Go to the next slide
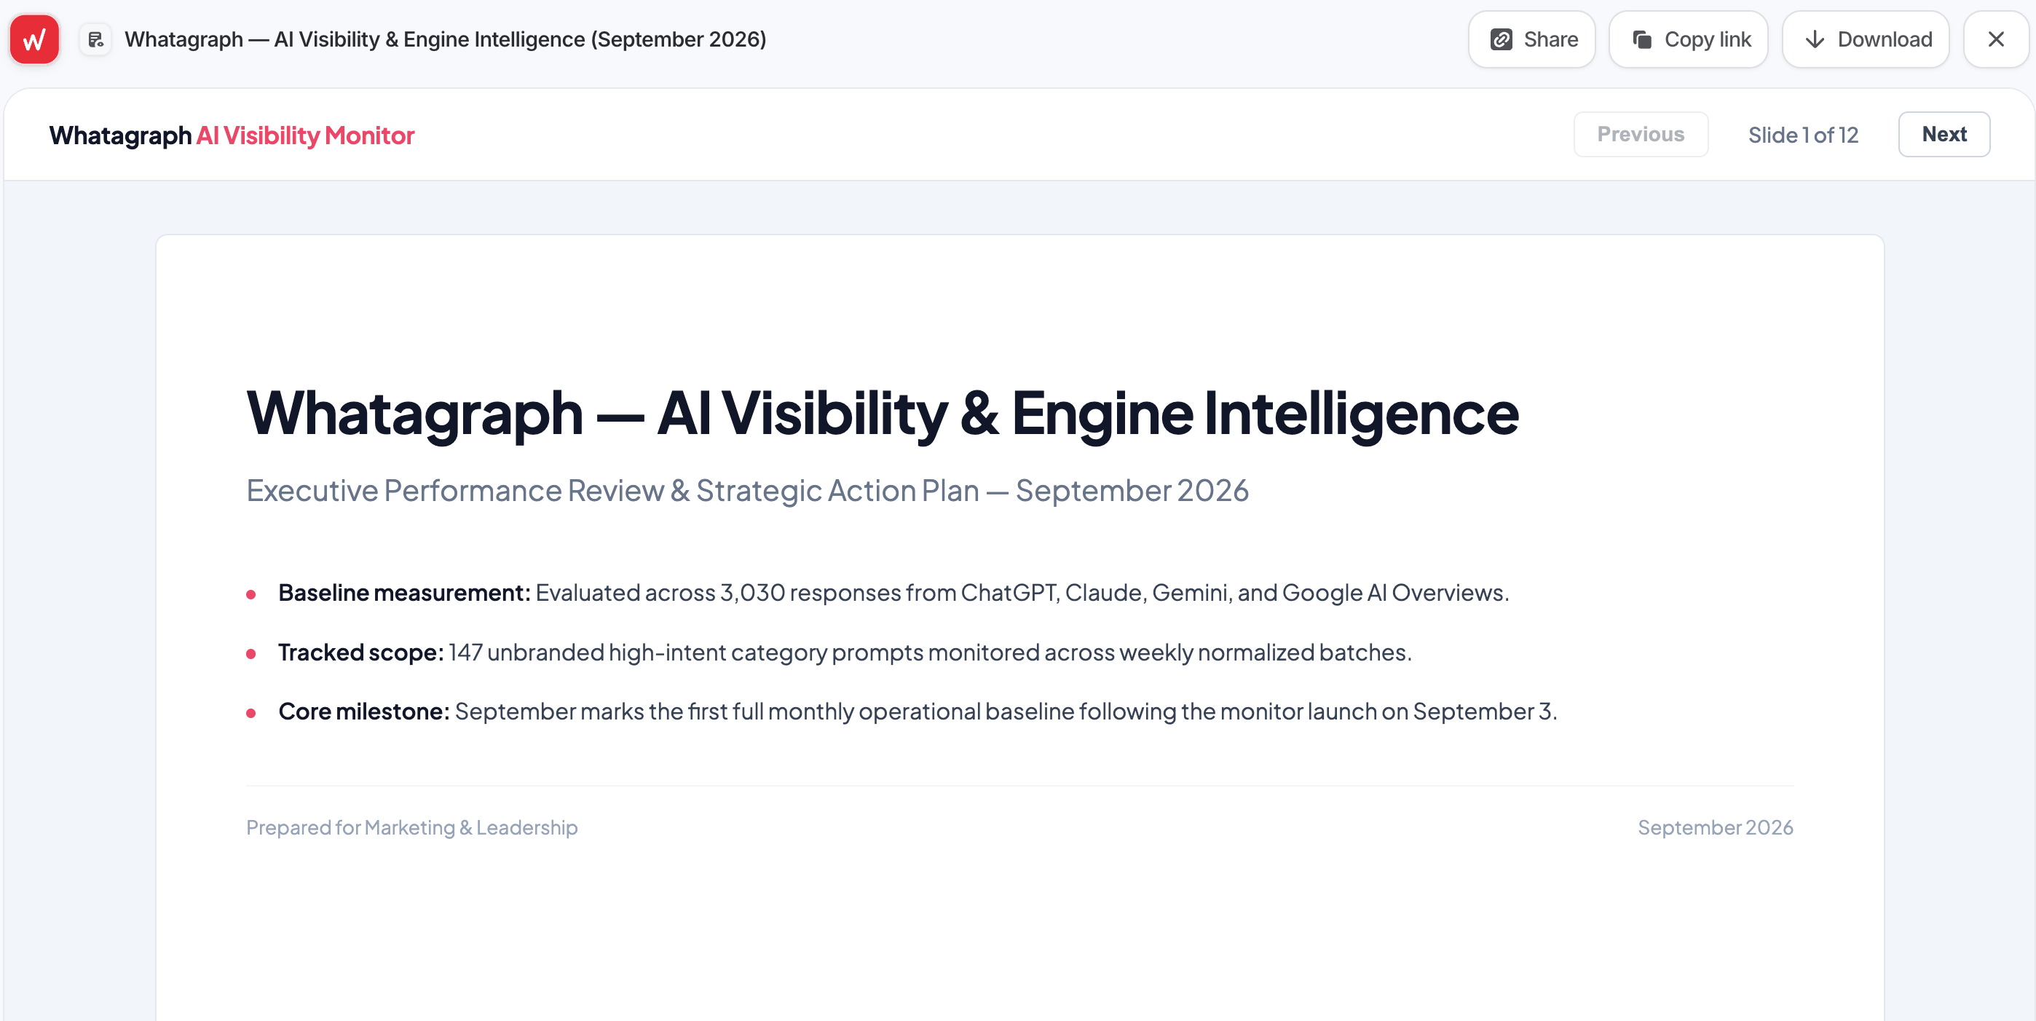 coord(1944,134)
